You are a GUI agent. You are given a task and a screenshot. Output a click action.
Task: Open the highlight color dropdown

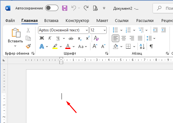coord(61,47)
